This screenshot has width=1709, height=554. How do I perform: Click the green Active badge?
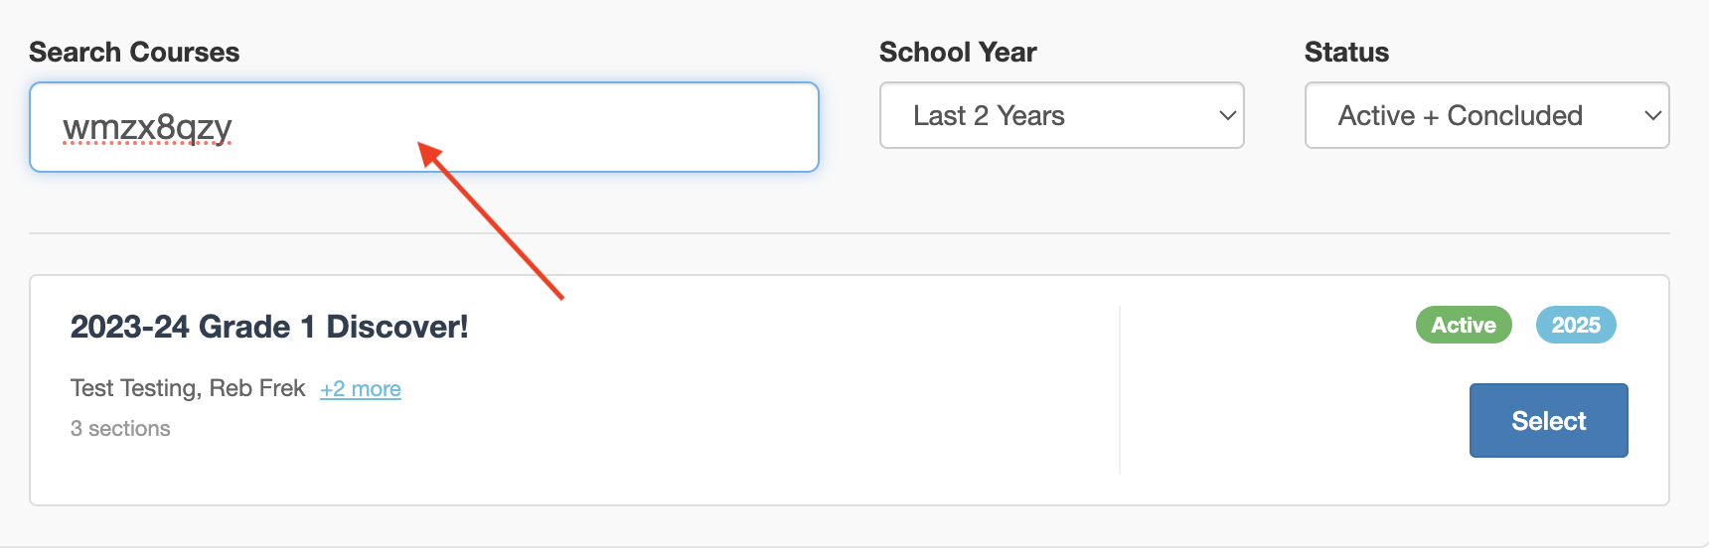1464,325
